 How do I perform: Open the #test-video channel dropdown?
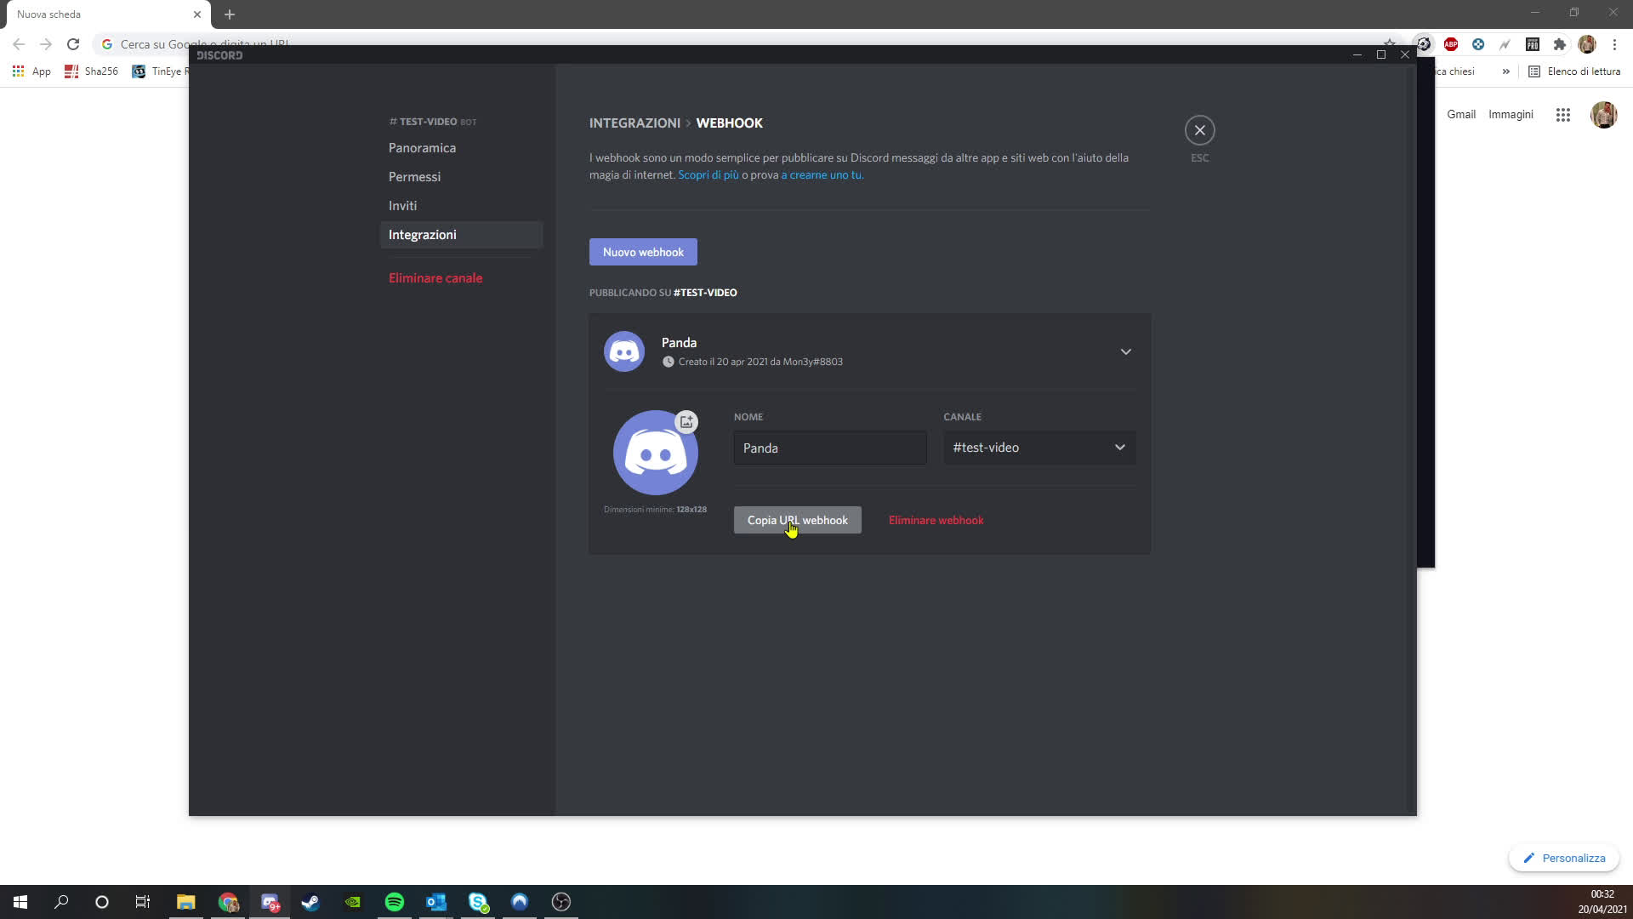(x=1038, y=448)
